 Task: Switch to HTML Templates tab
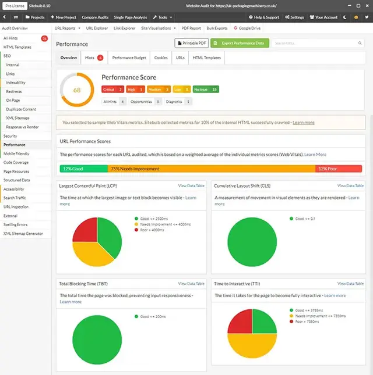[x=207, y=58]
